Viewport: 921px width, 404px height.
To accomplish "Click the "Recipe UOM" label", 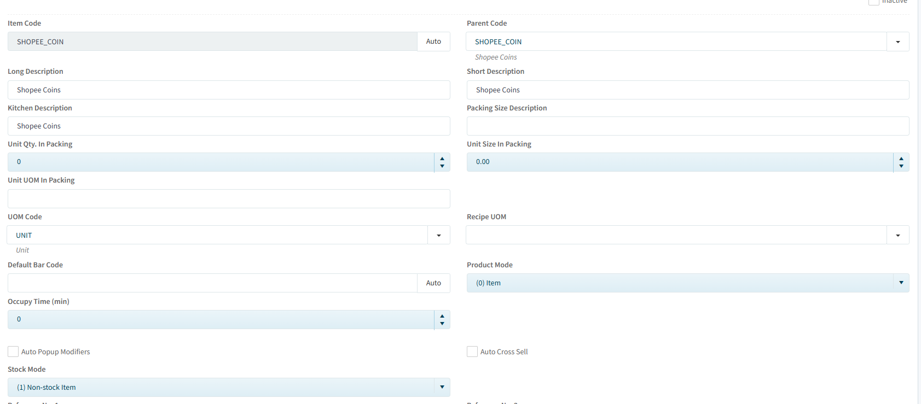I will [x=486, y=217].
